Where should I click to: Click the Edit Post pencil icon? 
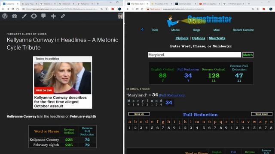[x=63, y=16]
